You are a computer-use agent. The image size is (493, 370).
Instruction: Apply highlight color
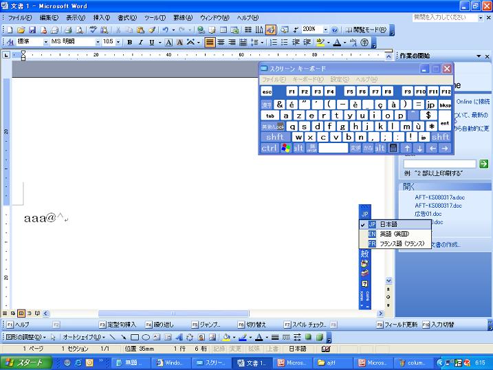(320, 42)
